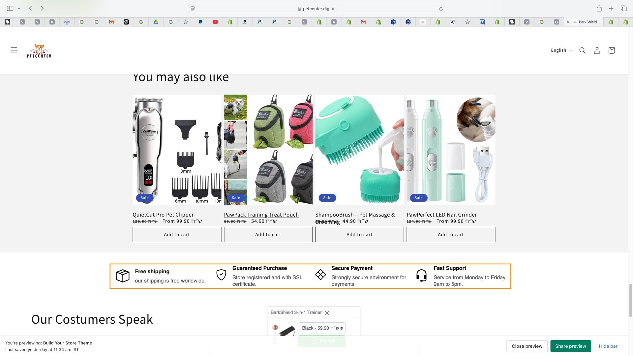Open the ShampooBrush product thumbnail
This screenshot has height=356, width=633.
pyautogui.click(x=359, y=150)
